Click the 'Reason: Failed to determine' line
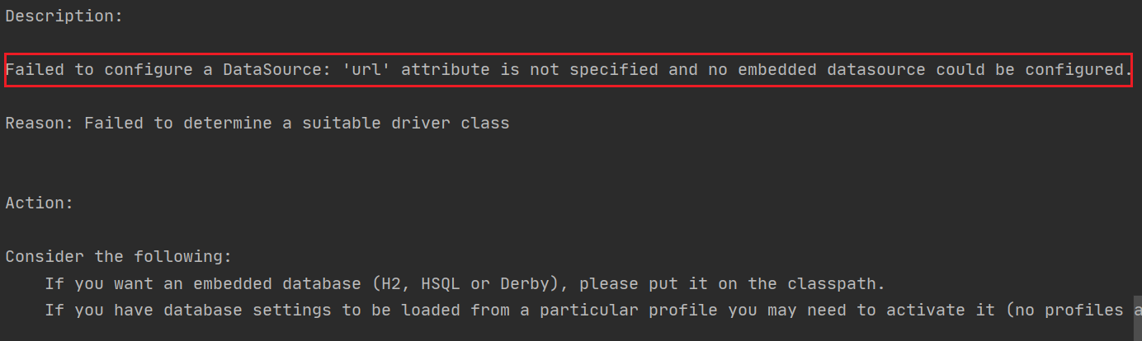This screenshot has height=341, width=1142. pos(257,124)
